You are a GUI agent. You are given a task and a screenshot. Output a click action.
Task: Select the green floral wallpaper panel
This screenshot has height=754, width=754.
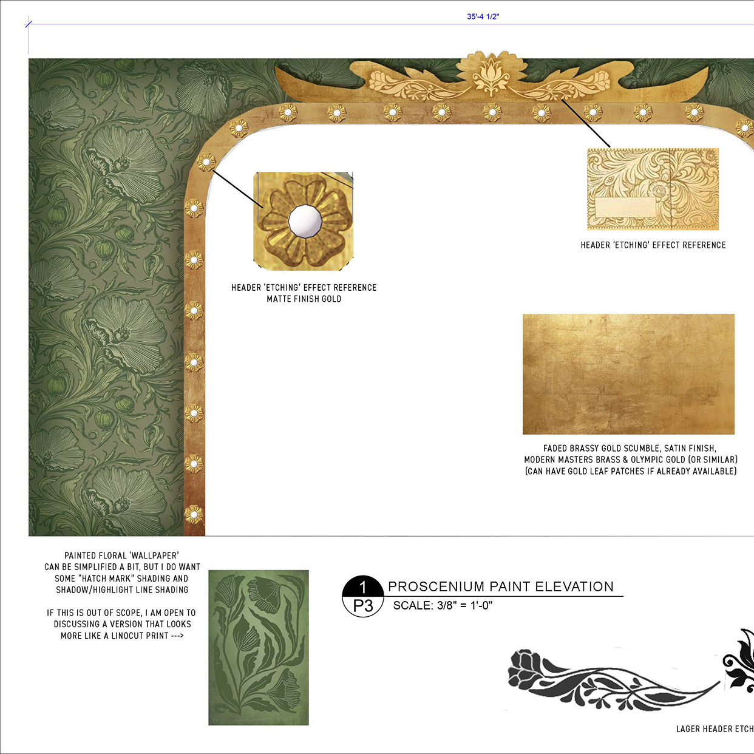pos(106,297)
